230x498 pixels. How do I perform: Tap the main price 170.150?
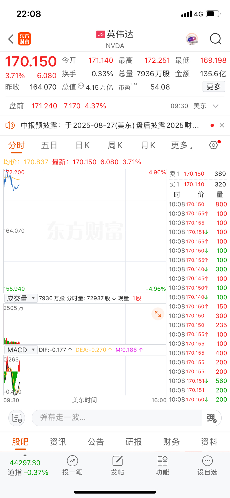coord(31,61)
